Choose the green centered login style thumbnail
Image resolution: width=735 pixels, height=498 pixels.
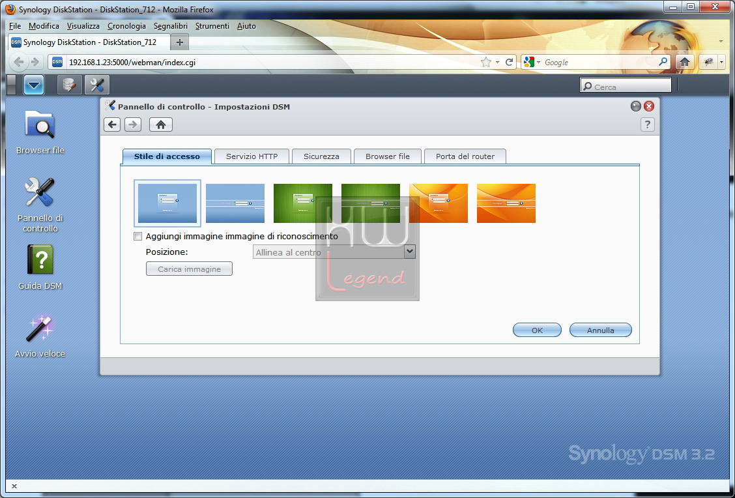point(303,203)
